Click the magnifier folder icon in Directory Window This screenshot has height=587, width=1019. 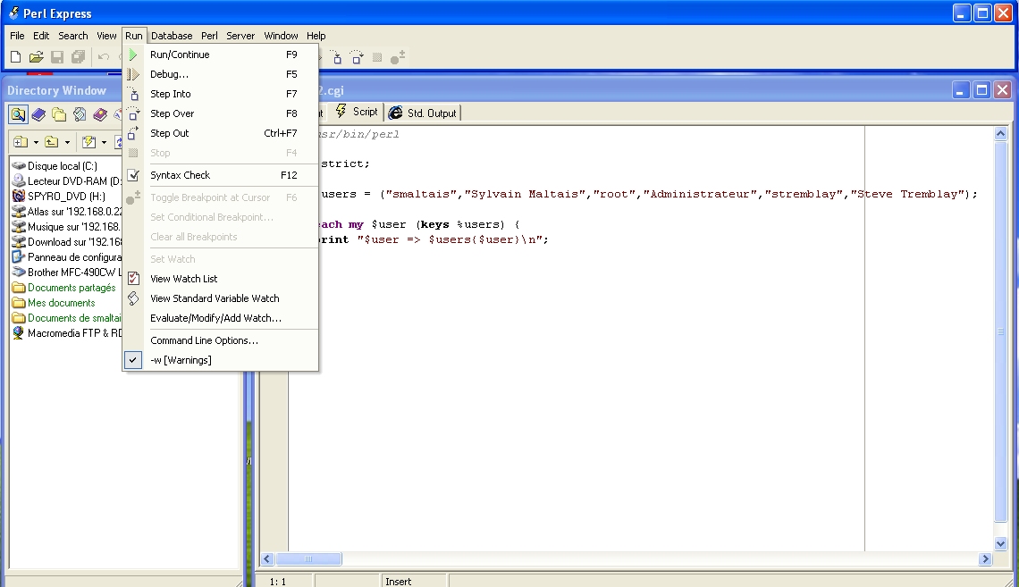[x=18, y=114]
